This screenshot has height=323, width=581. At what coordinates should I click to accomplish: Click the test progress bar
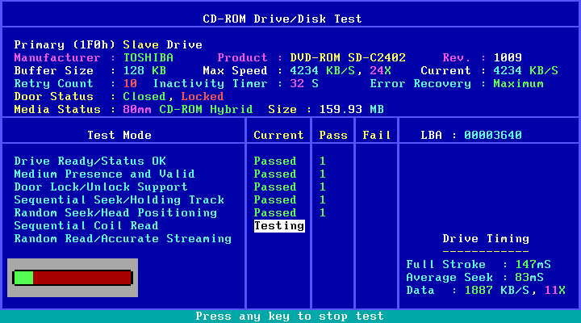coord(73,278)
